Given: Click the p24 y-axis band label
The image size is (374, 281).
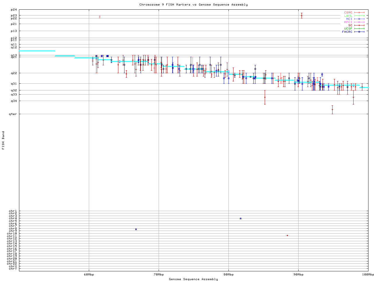Looking at the screenshot, I should (14, 10).
